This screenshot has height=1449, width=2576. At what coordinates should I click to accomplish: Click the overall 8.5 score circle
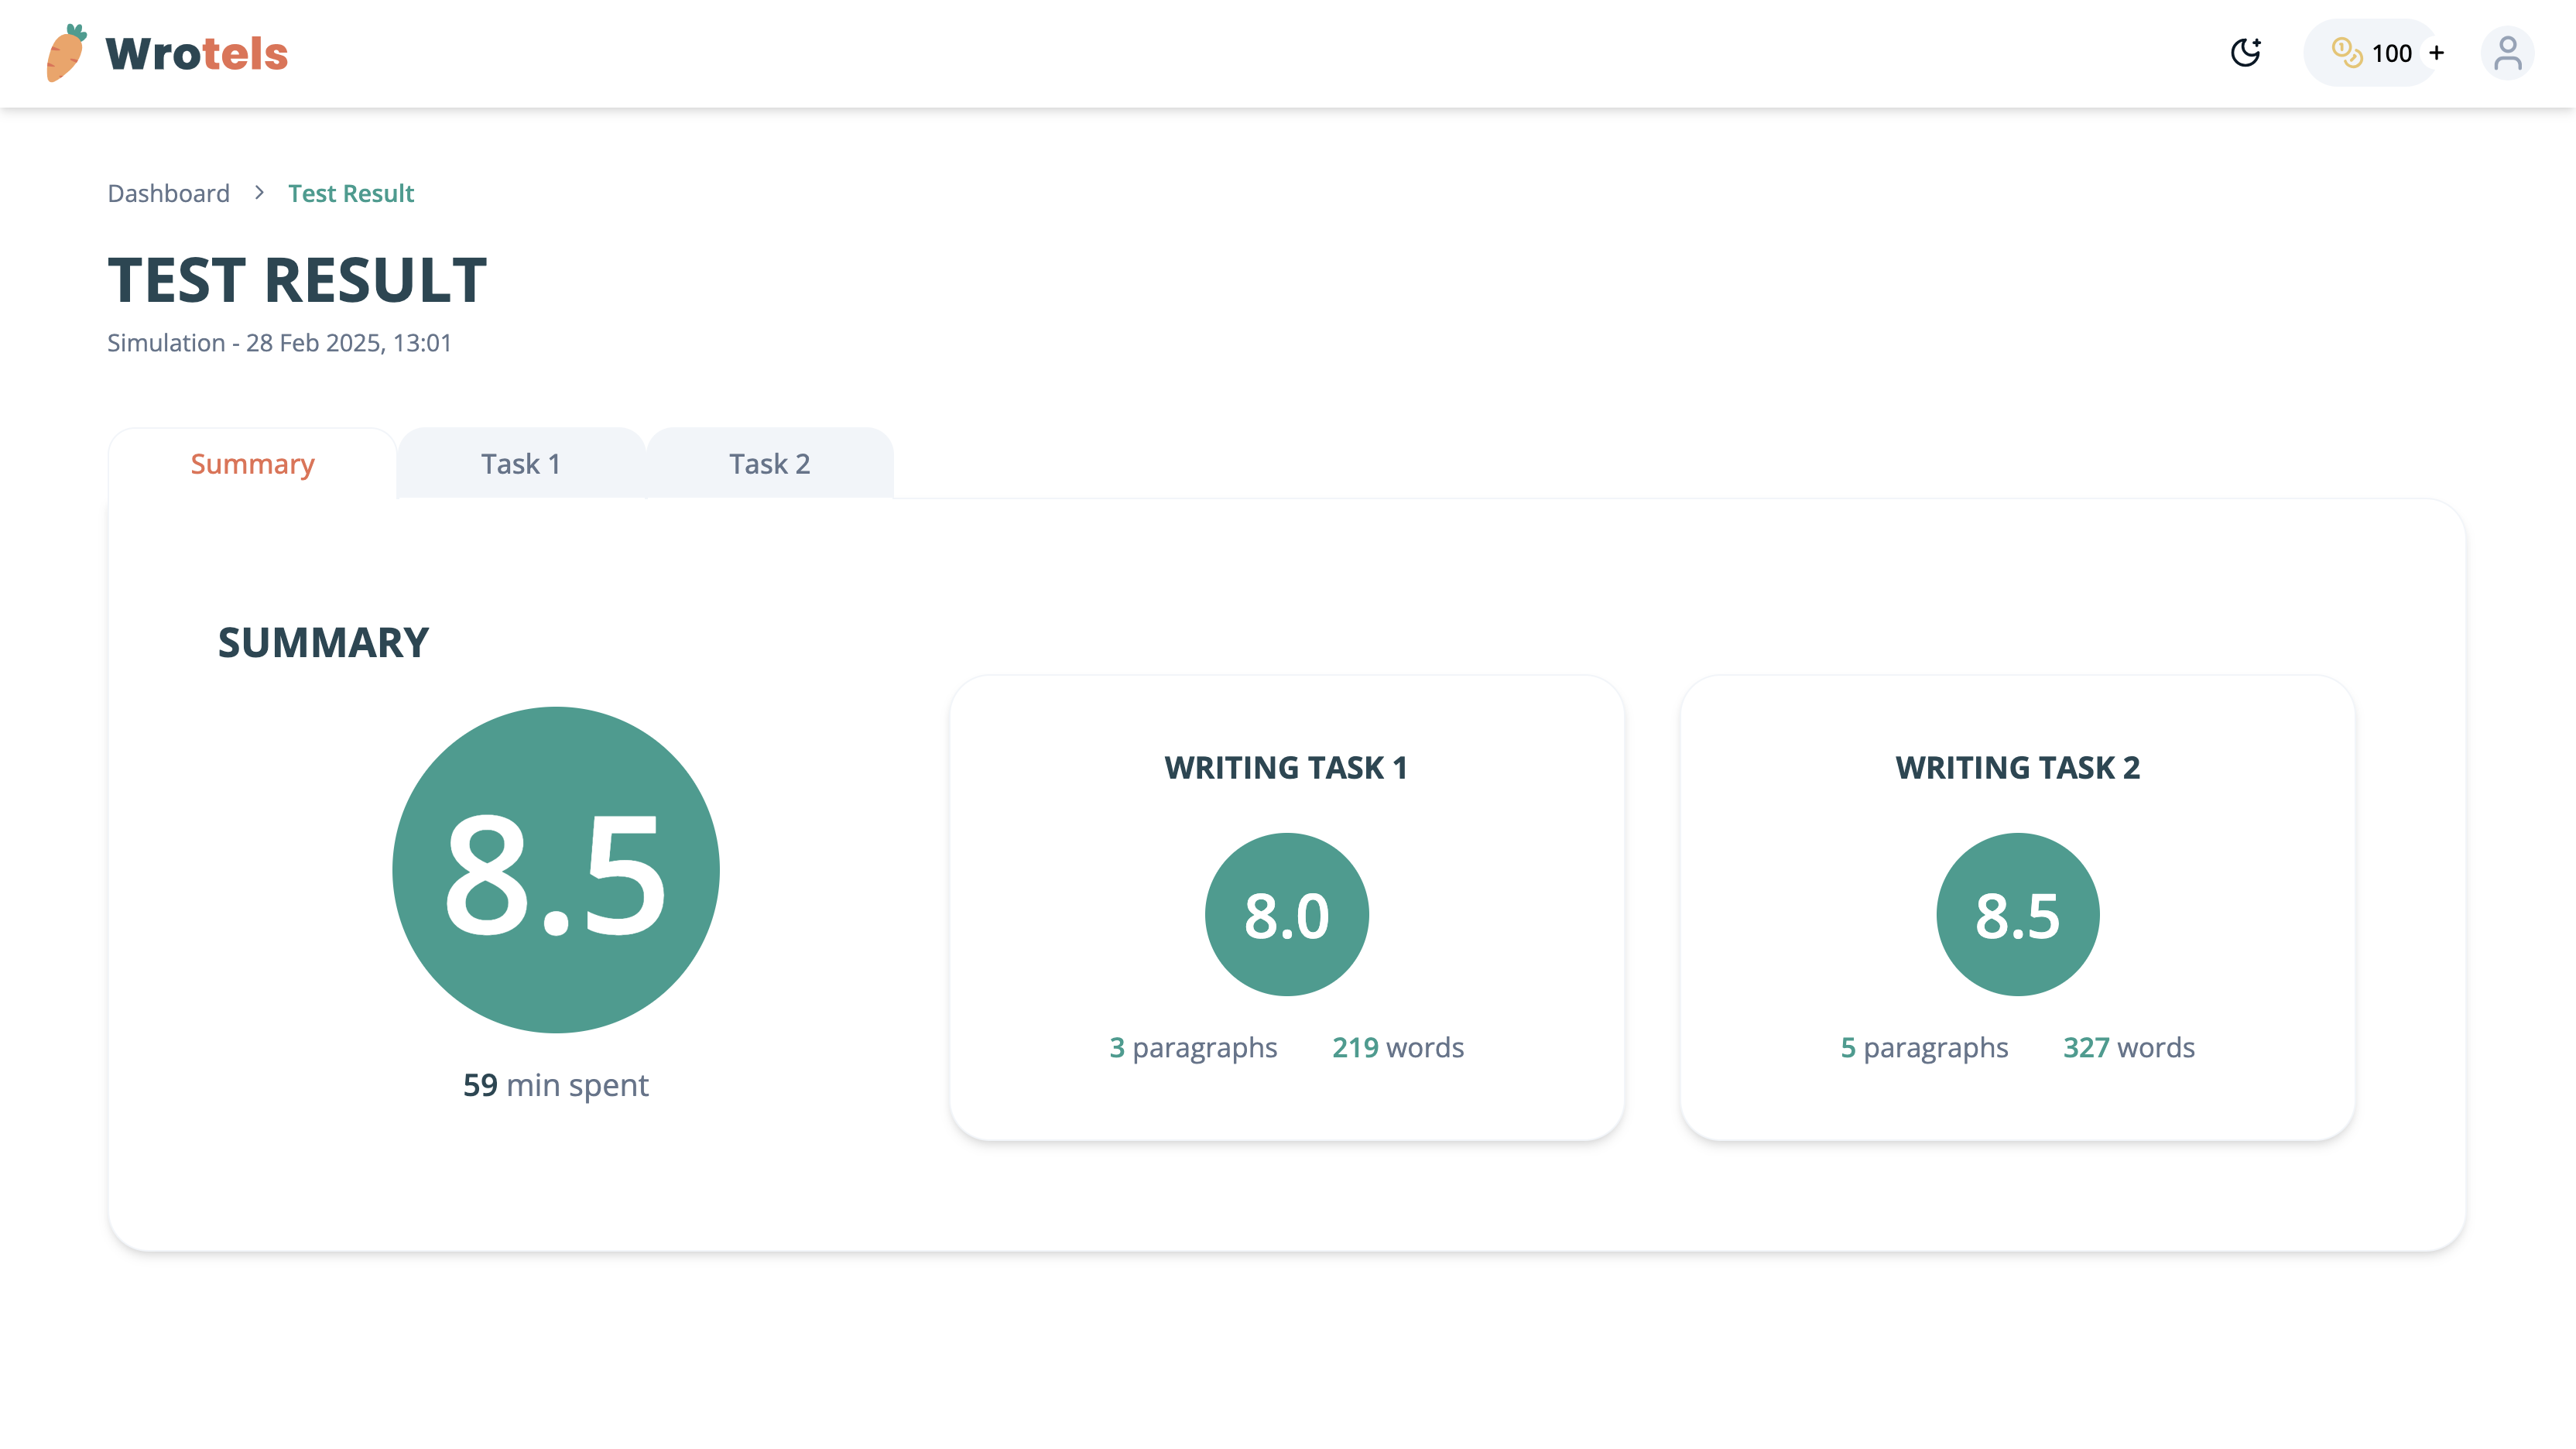tap(556, 870)
